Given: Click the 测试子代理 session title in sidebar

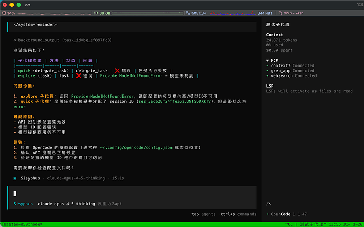Looking at the screenshot, I should point(278,25).
